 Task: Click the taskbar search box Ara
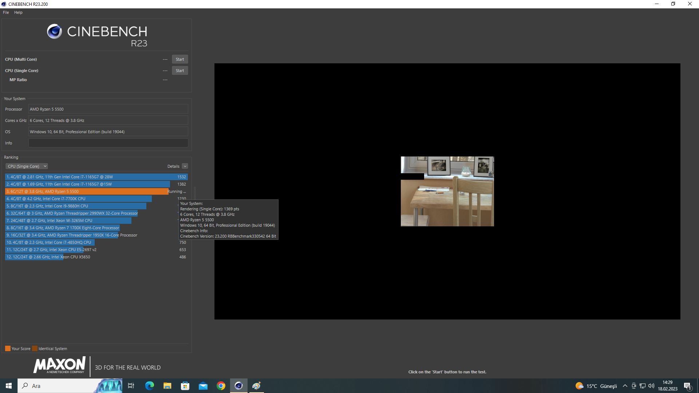pyautogui.click(x=70, y=386)
